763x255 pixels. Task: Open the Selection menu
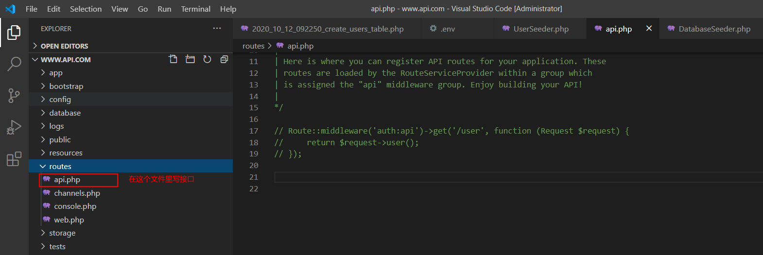(x=86, y=9)
